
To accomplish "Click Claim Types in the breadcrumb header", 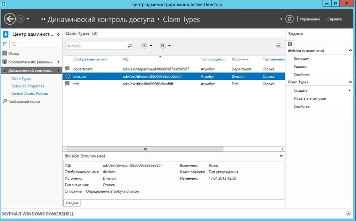I will point(181,19).
